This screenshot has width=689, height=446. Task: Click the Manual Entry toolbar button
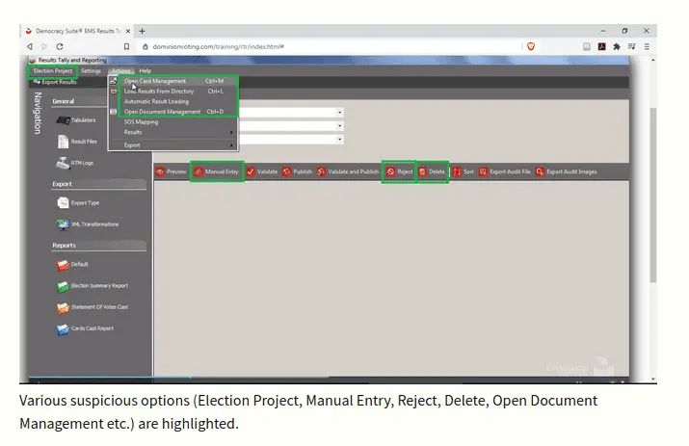point(217,171)
